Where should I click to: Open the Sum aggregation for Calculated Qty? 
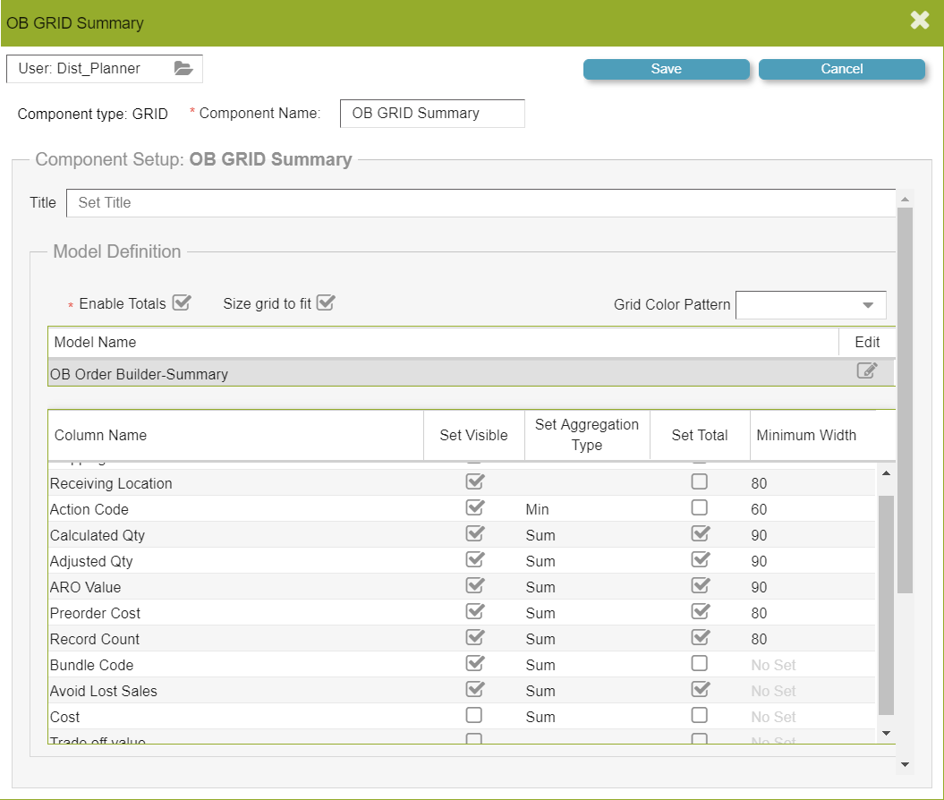point(540,535)
